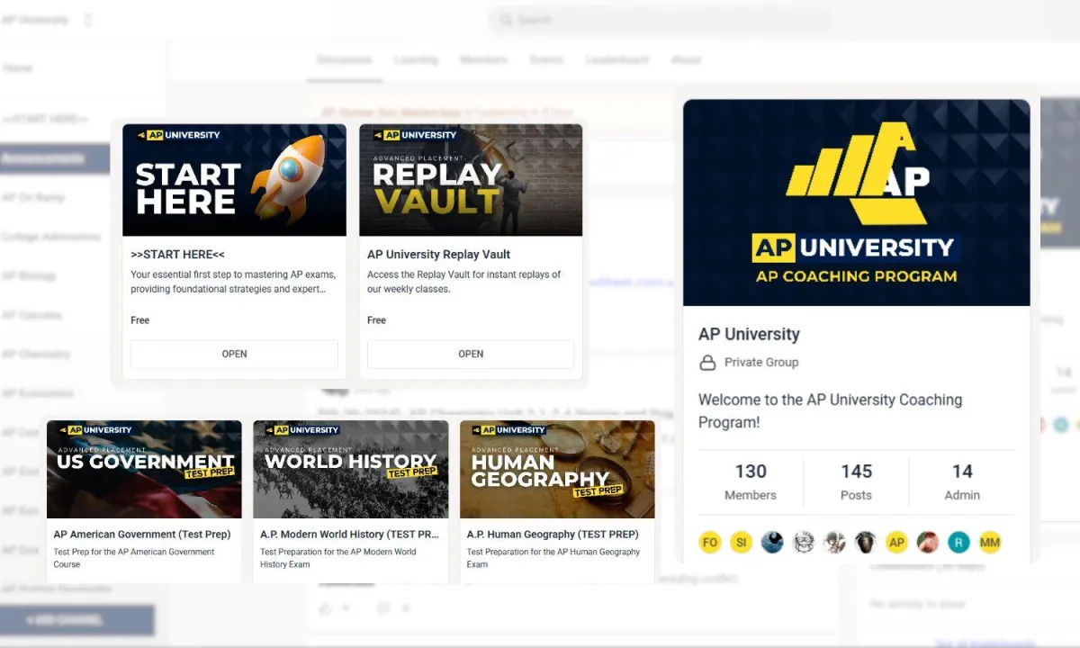Click the "14 Admin" stat
Screen dimensions: 1080x648
click(x=962, y=482)
